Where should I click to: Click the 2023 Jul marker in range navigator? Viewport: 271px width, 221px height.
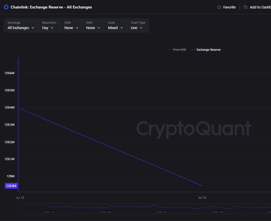49,212
